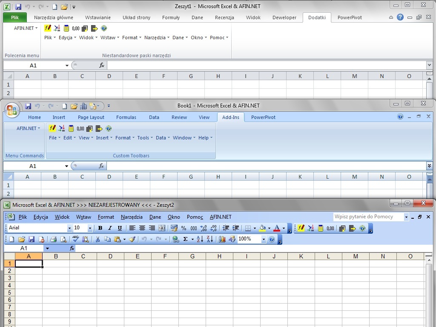Screen dimensions: 436x327
Task: Click AutoSum sigma in Zeszyt2 toolbar
Action: (x=185, y=239)
